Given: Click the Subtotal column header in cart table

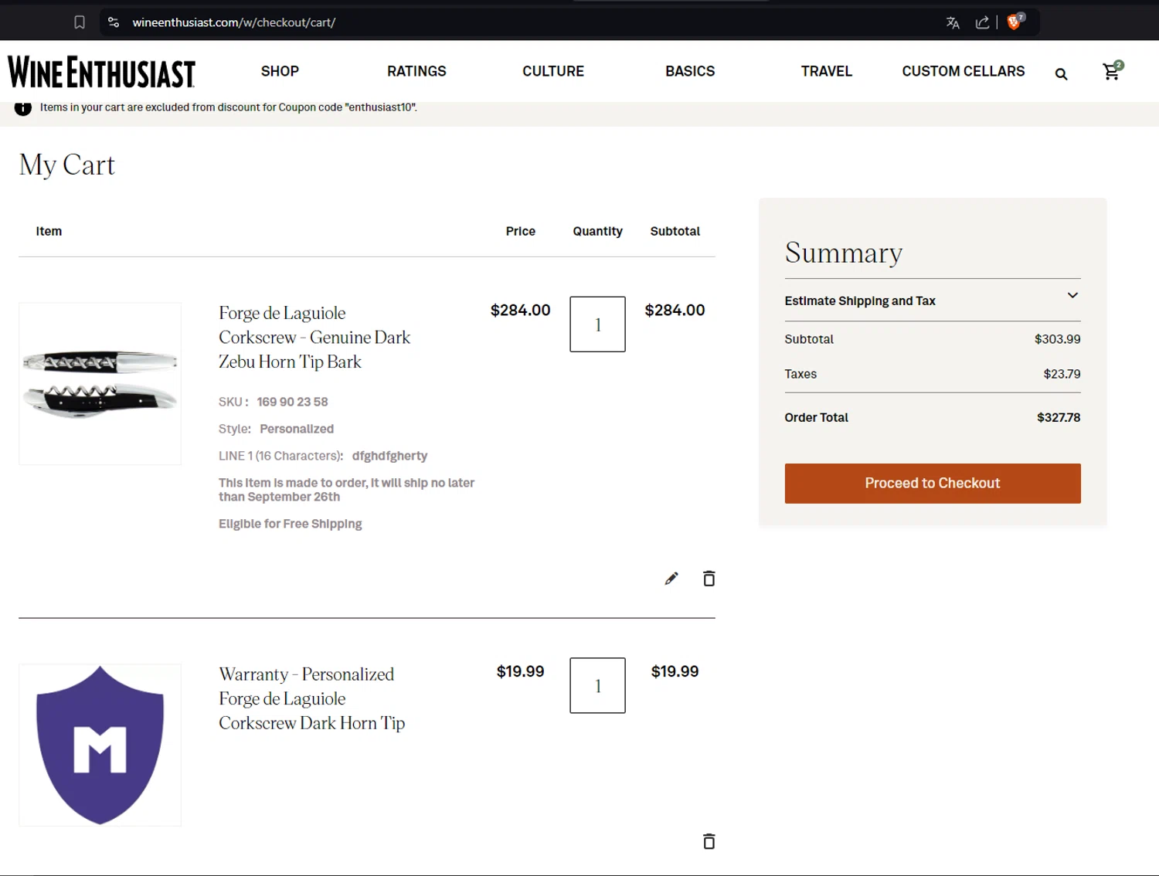Looking at the screenshot, I should click(x=675, y=231).
